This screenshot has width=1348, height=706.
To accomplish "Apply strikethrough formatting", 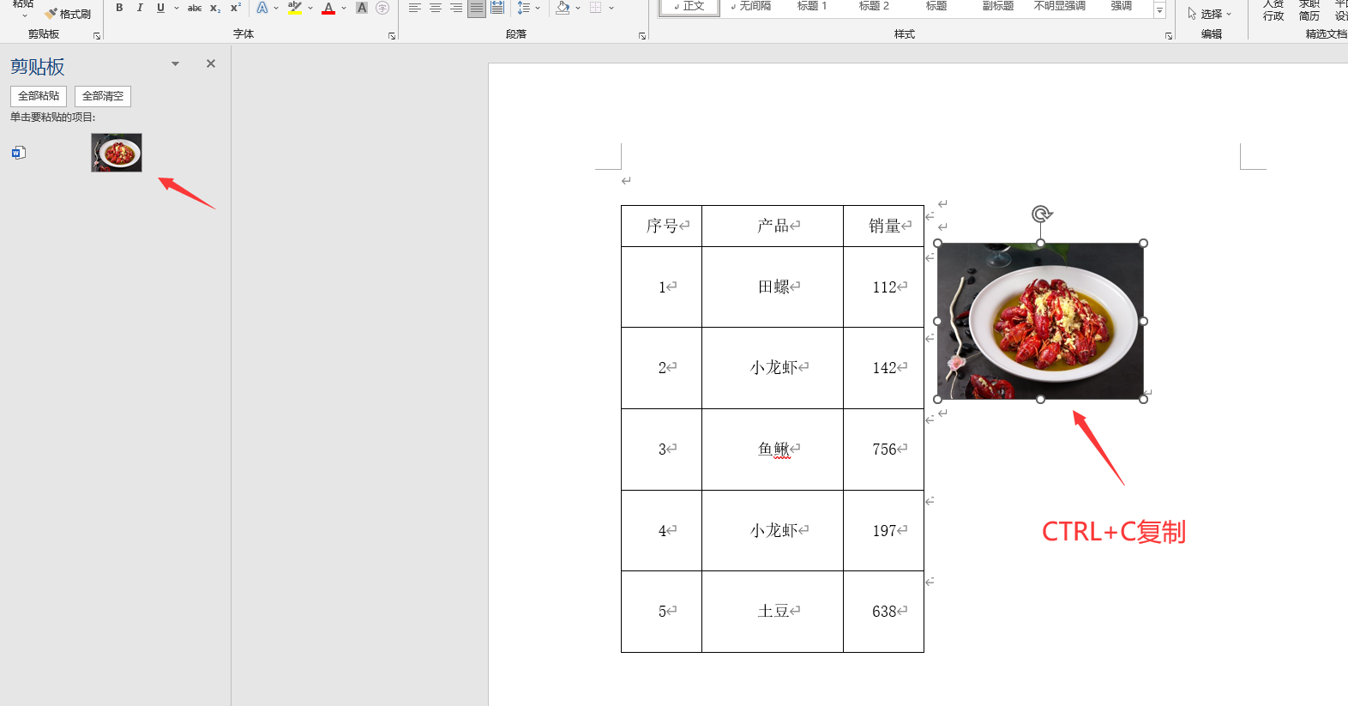I will click(x=195, y=8).
